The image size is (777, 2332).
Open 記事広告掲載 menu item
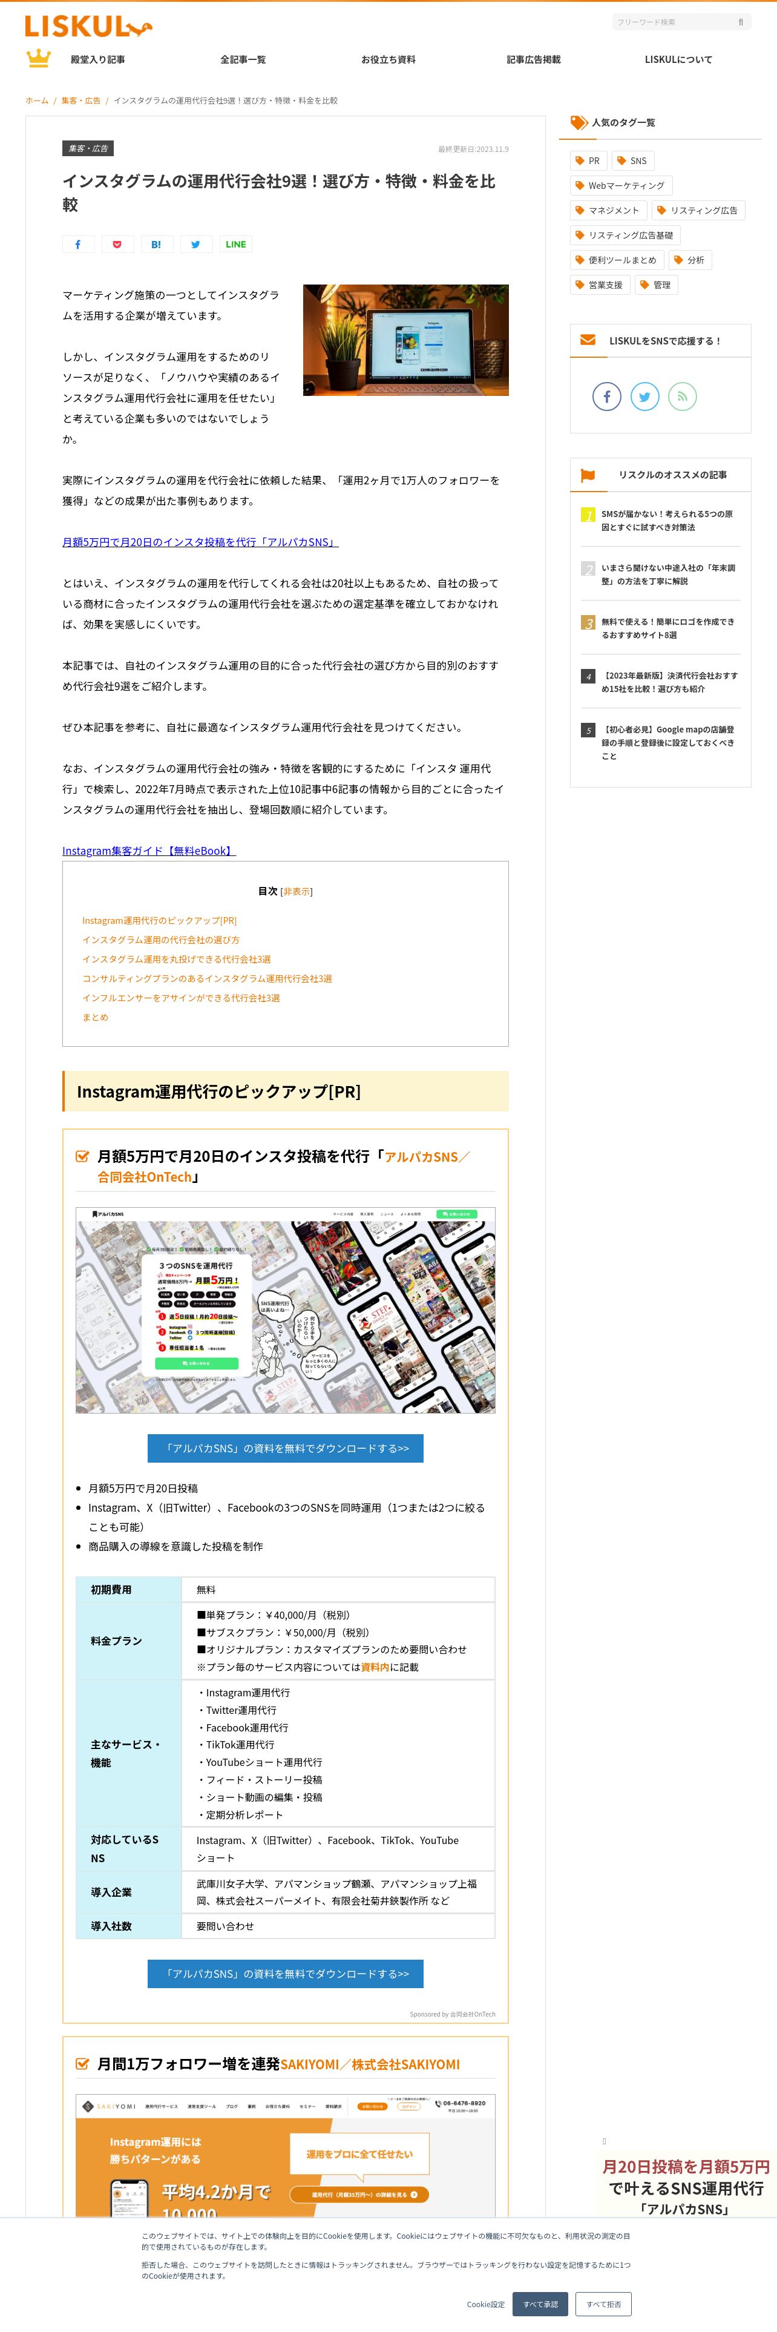click(534, 60)
